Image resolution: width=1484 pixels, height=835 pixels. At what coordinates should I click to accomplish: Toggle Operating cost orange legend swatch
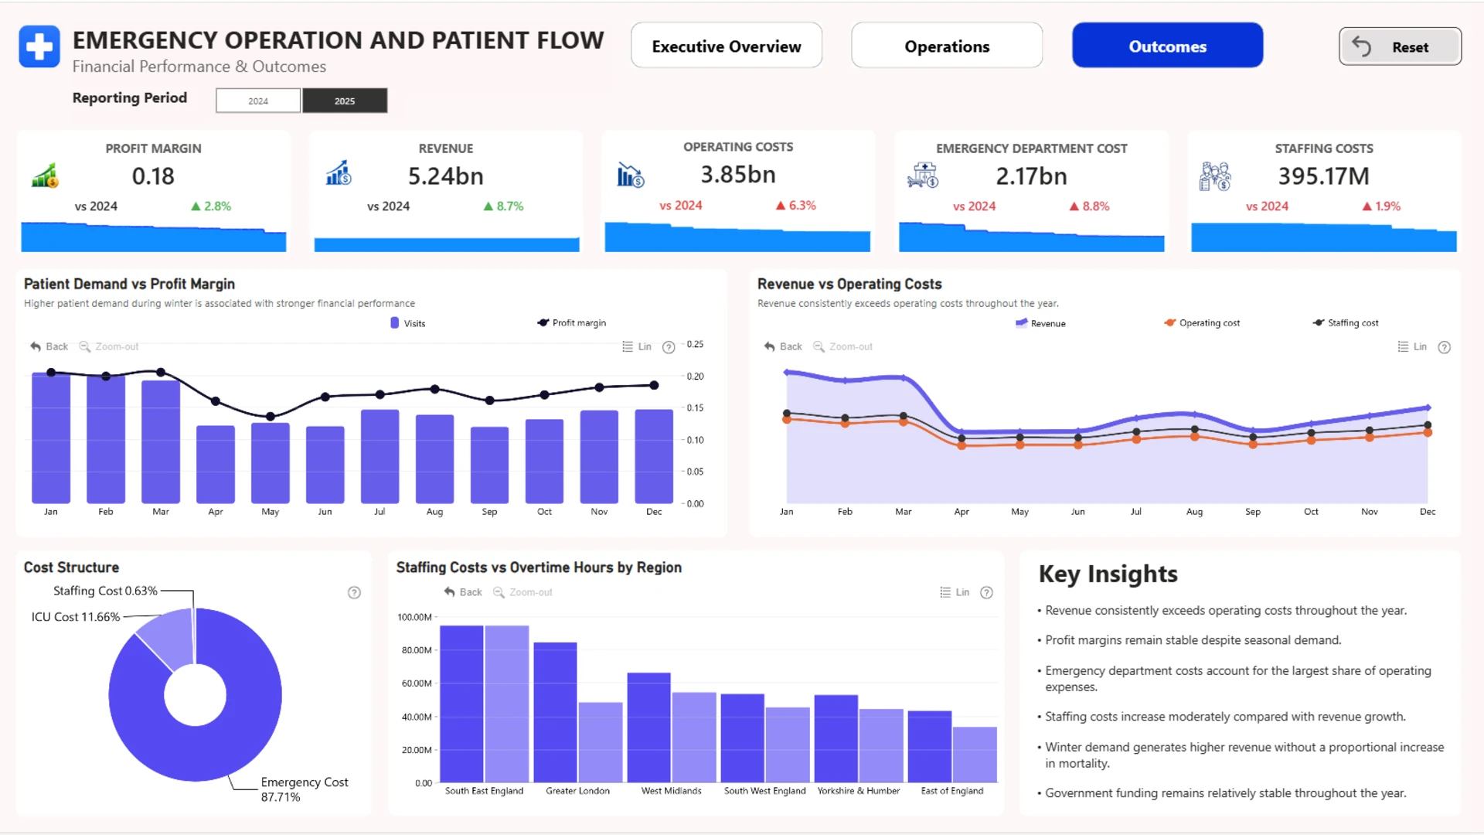1170,323
